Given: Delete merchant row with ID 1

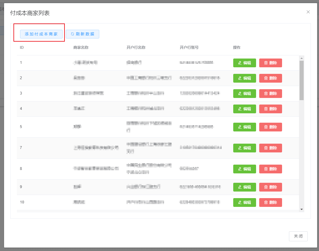Looking at the screenshot, I should 270,63.
